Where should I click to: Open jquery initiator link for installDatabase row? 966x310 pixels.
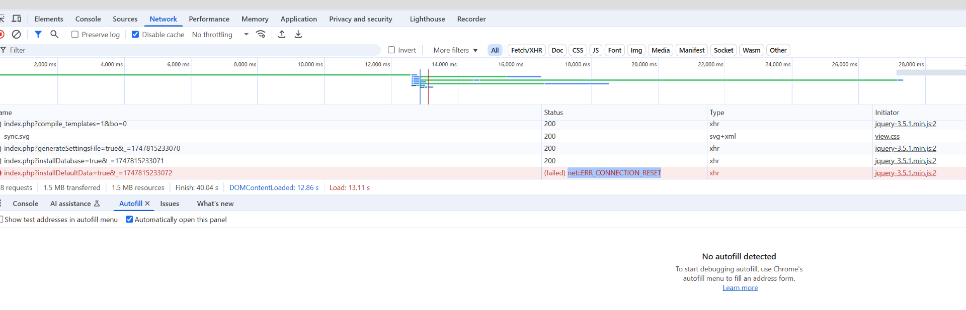(906, 161)
